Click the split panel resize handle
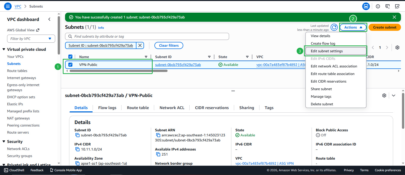405x175 pixels. pyautogui.click(x=233, y=91)
